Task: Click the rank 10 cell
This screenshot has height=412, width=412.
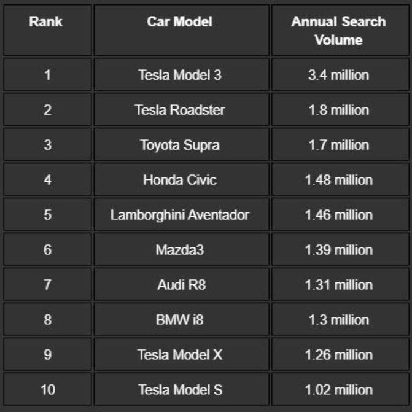Action: [47, 390]
